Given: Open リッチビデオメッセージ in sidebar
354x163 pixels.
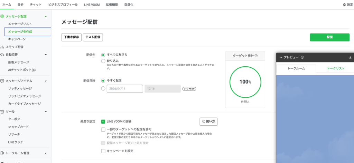Looking at the screenshot, I should [x=25, y=96].
